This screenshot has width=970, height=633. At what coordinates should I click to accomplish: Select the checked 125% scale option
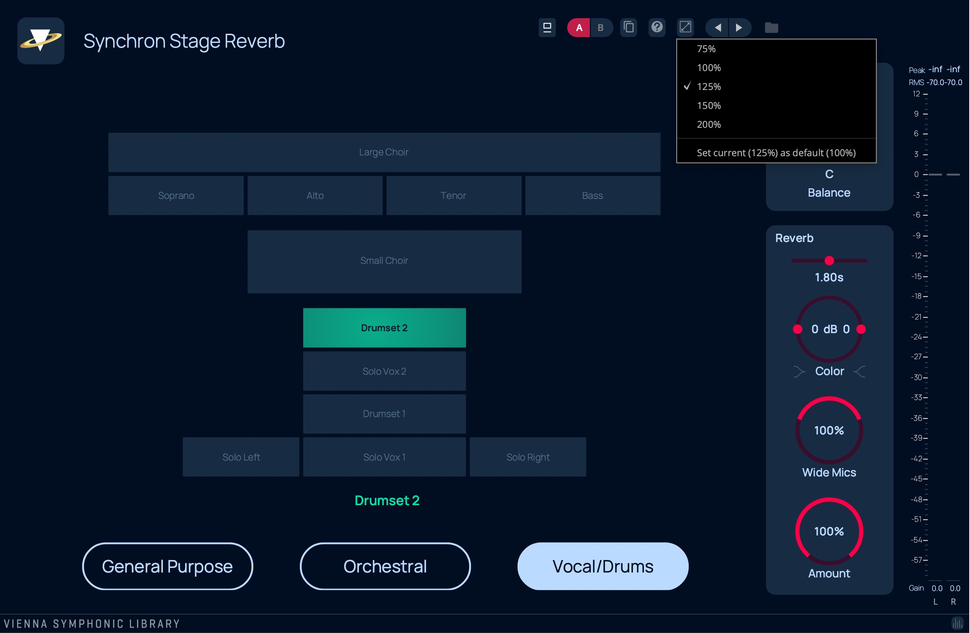click(777, 87)
